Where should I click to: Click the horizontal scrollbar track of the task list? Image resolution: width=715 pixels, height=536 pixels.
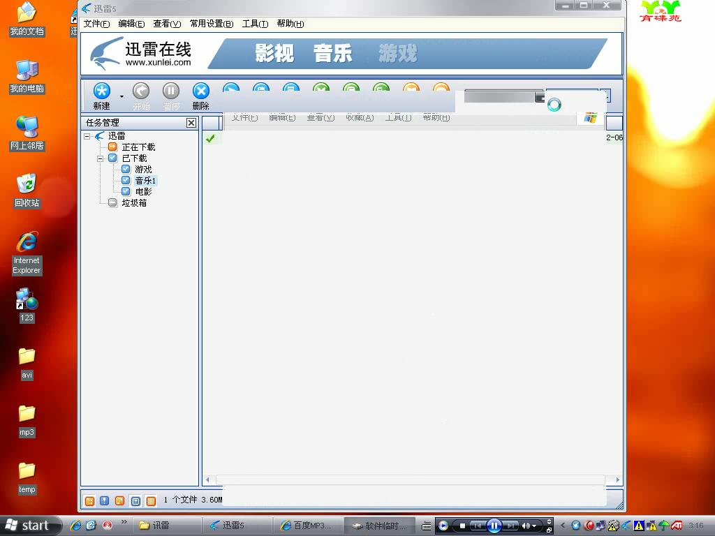[411, 479]
